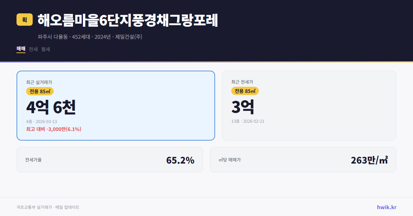Select the 전용 85㎡ badge on 최근 실거래가 card
Image resolution: width=413 pixels, height=216 pixels.
(x=39, y=91)
